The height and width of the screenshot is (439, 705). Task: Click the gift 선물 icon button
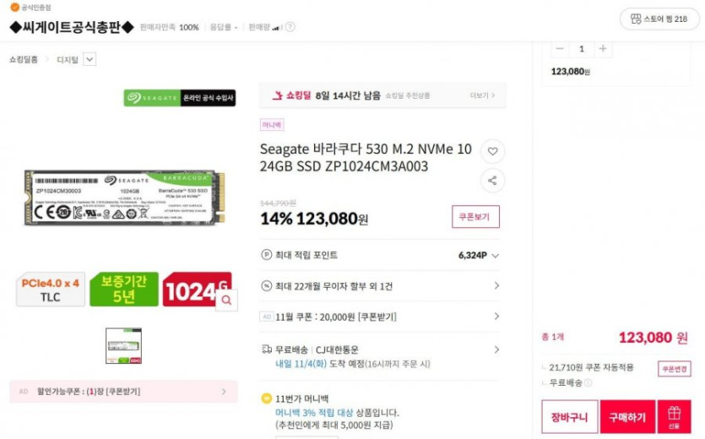click(x=674, y=416)
